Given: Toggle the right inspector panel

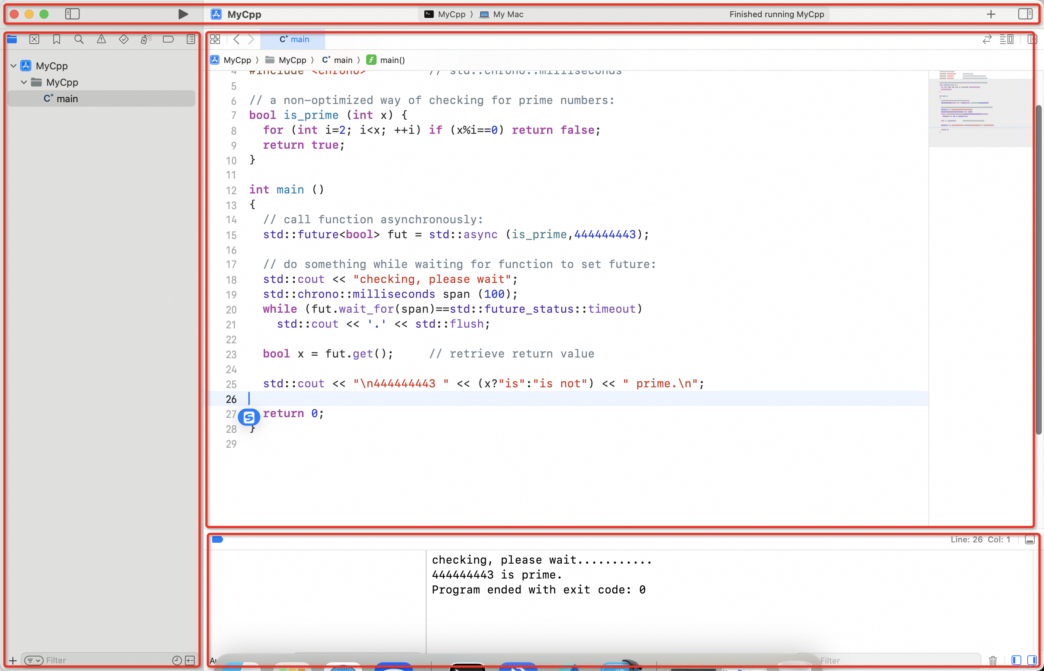Looking at the screenshot, I should coord(1025,15).
